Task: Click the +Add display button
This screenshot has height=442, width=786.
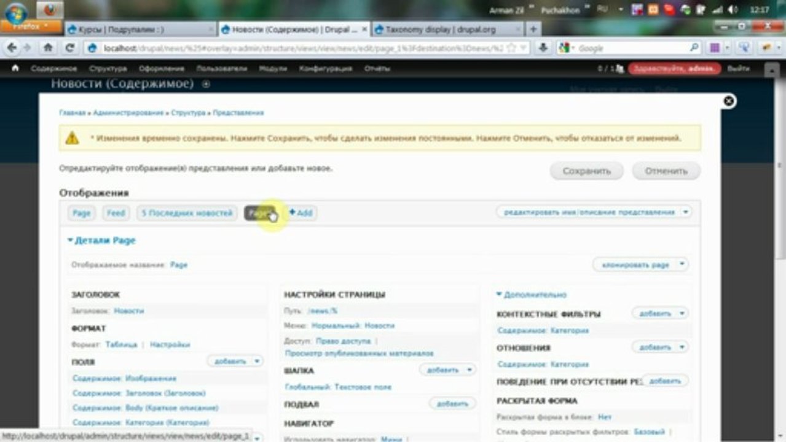Action: 301,213
